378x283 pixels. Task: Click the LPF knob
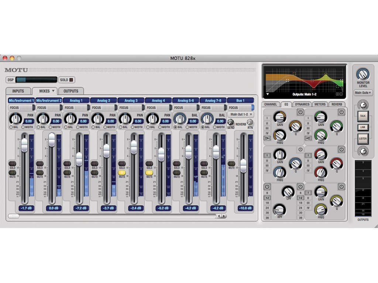click(x=288, y=192)
